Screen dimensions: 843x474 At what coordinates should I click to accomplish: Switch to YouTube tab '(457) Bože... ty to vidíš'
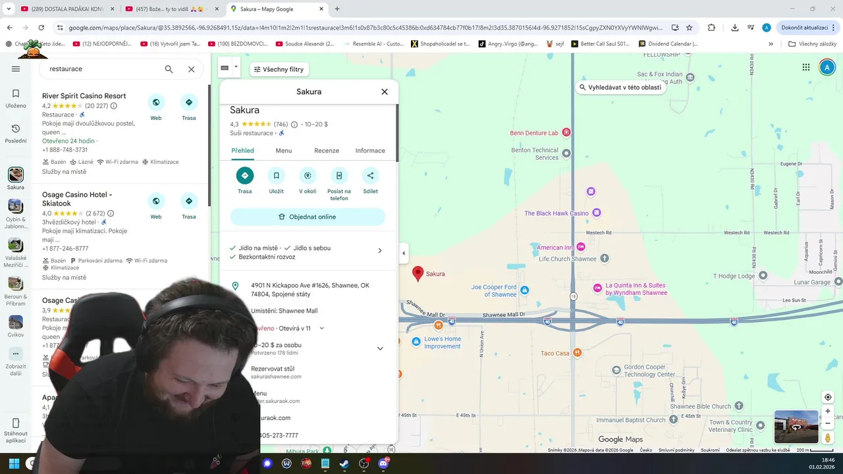pos(173,9)
